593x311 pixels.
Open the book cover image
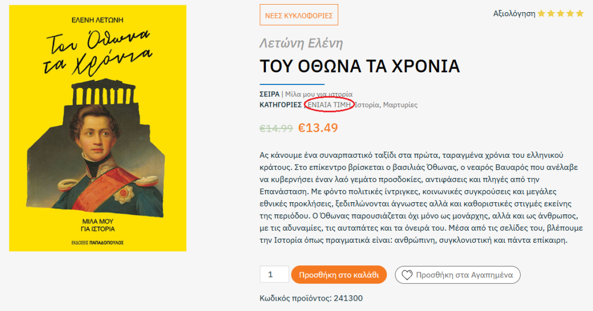pos(98,128)
